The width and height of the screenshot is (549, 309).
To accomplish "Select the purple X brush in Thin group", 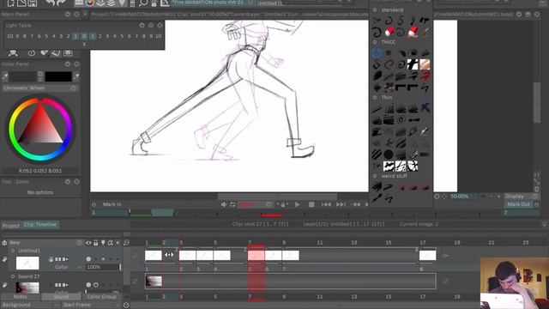I will point(425,108).
